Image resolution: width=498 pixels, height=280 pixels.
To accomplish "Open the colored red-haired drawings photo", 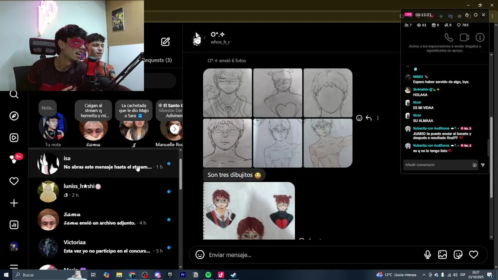I will 249,211.
